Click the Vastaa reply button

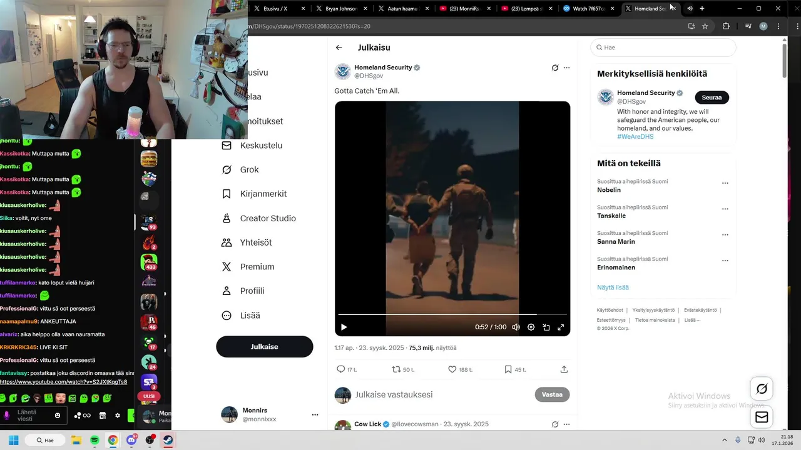[x=552, y=395]
